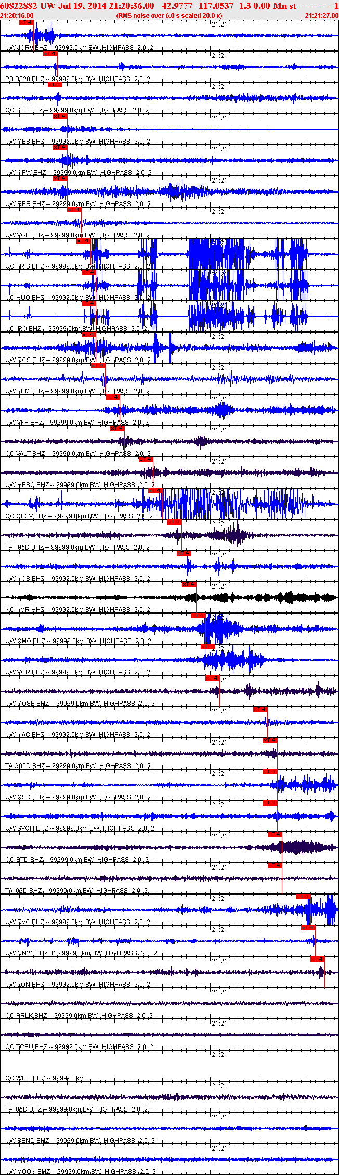Screen dimensions: 339x1175
Task: Click the pick marker on KOS trace
Action: (x=184, y=553)
